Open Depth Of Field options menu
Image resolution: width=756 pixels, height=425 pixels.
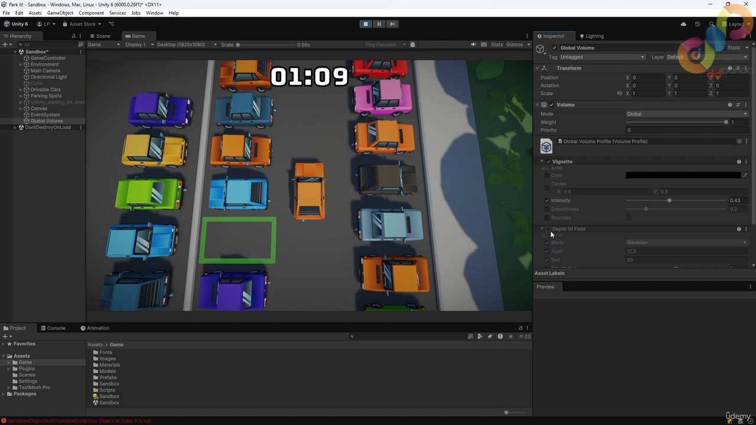click(746, 229)
